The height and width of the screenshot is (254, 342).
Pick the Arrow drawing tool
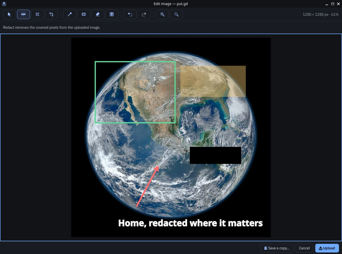point(70,15)
